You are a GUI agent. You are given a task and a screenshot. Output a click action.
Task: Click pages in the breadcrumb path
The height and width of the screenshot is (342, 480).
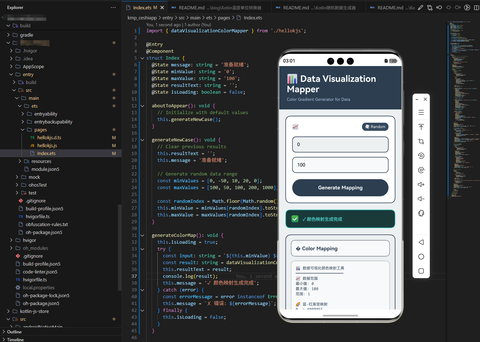(x=224, y=18)
